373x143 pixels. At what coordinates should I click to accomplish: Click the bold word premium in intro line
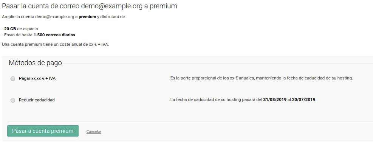(87, 17)
